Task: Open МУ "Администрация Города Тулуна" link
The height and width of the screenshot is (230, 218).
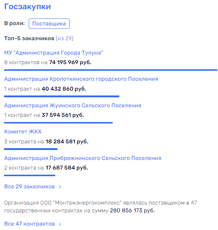Action: click(x=54, y=53)
